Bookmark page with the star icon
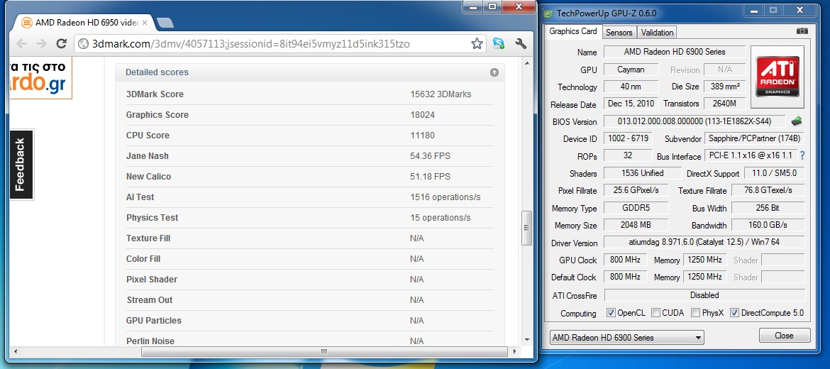The image size is (830, 369). point(477,44)
